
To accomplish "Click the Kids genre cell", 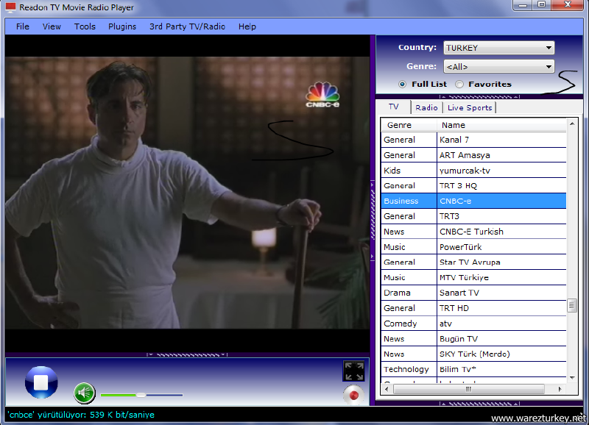I will pyautogui.click(x=409, y=171).
